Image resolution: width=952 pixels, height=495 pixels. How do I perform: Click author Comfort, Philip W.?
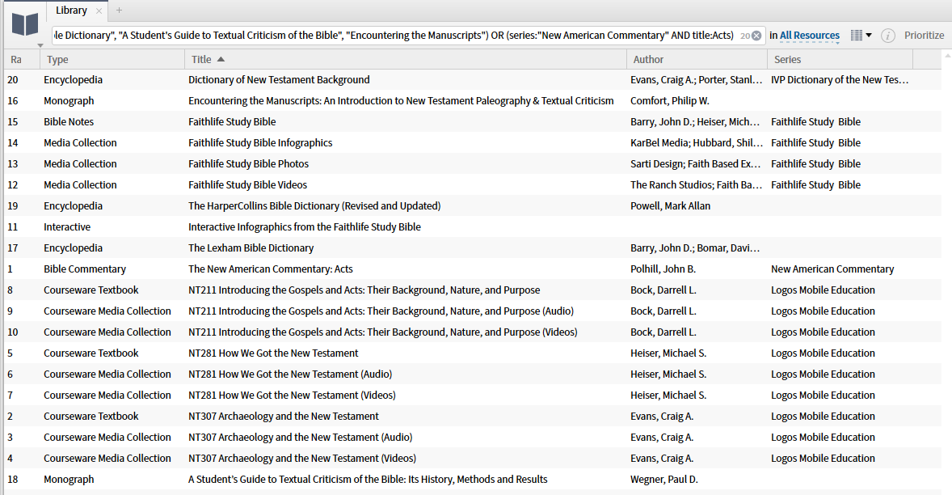(670, 101)
